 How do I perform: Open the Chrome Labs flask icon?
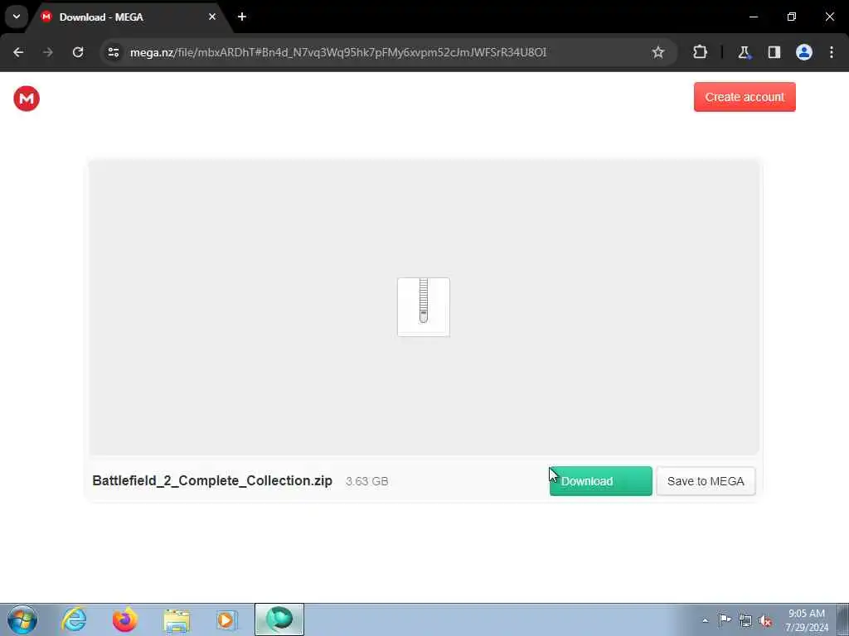pos(744,52)
